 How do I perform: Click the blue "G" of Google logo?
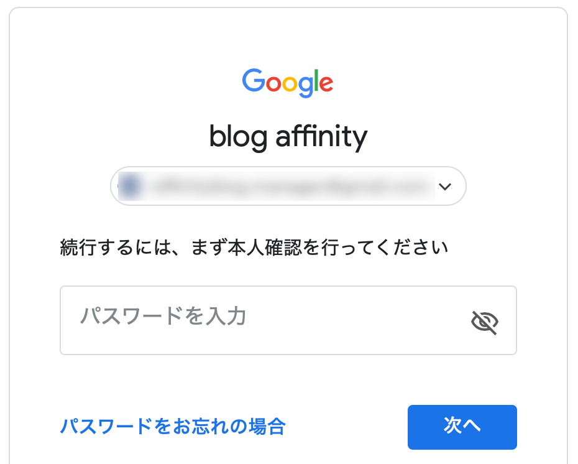253,80
